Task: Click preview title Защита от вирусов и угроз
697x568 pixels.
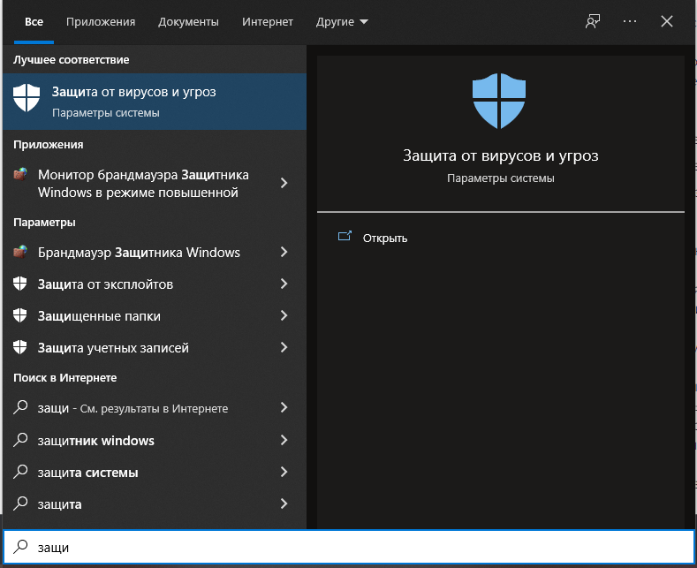Action: click(x=501, y=155)
